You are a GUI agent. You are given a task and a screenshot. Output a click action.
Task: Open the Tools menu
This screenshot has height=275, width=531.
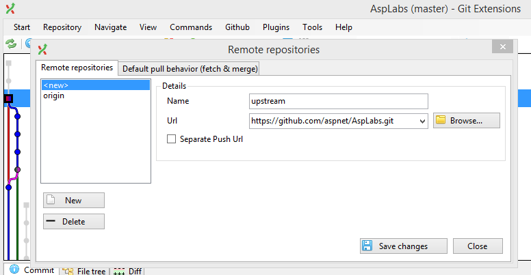tap(312, 27)
